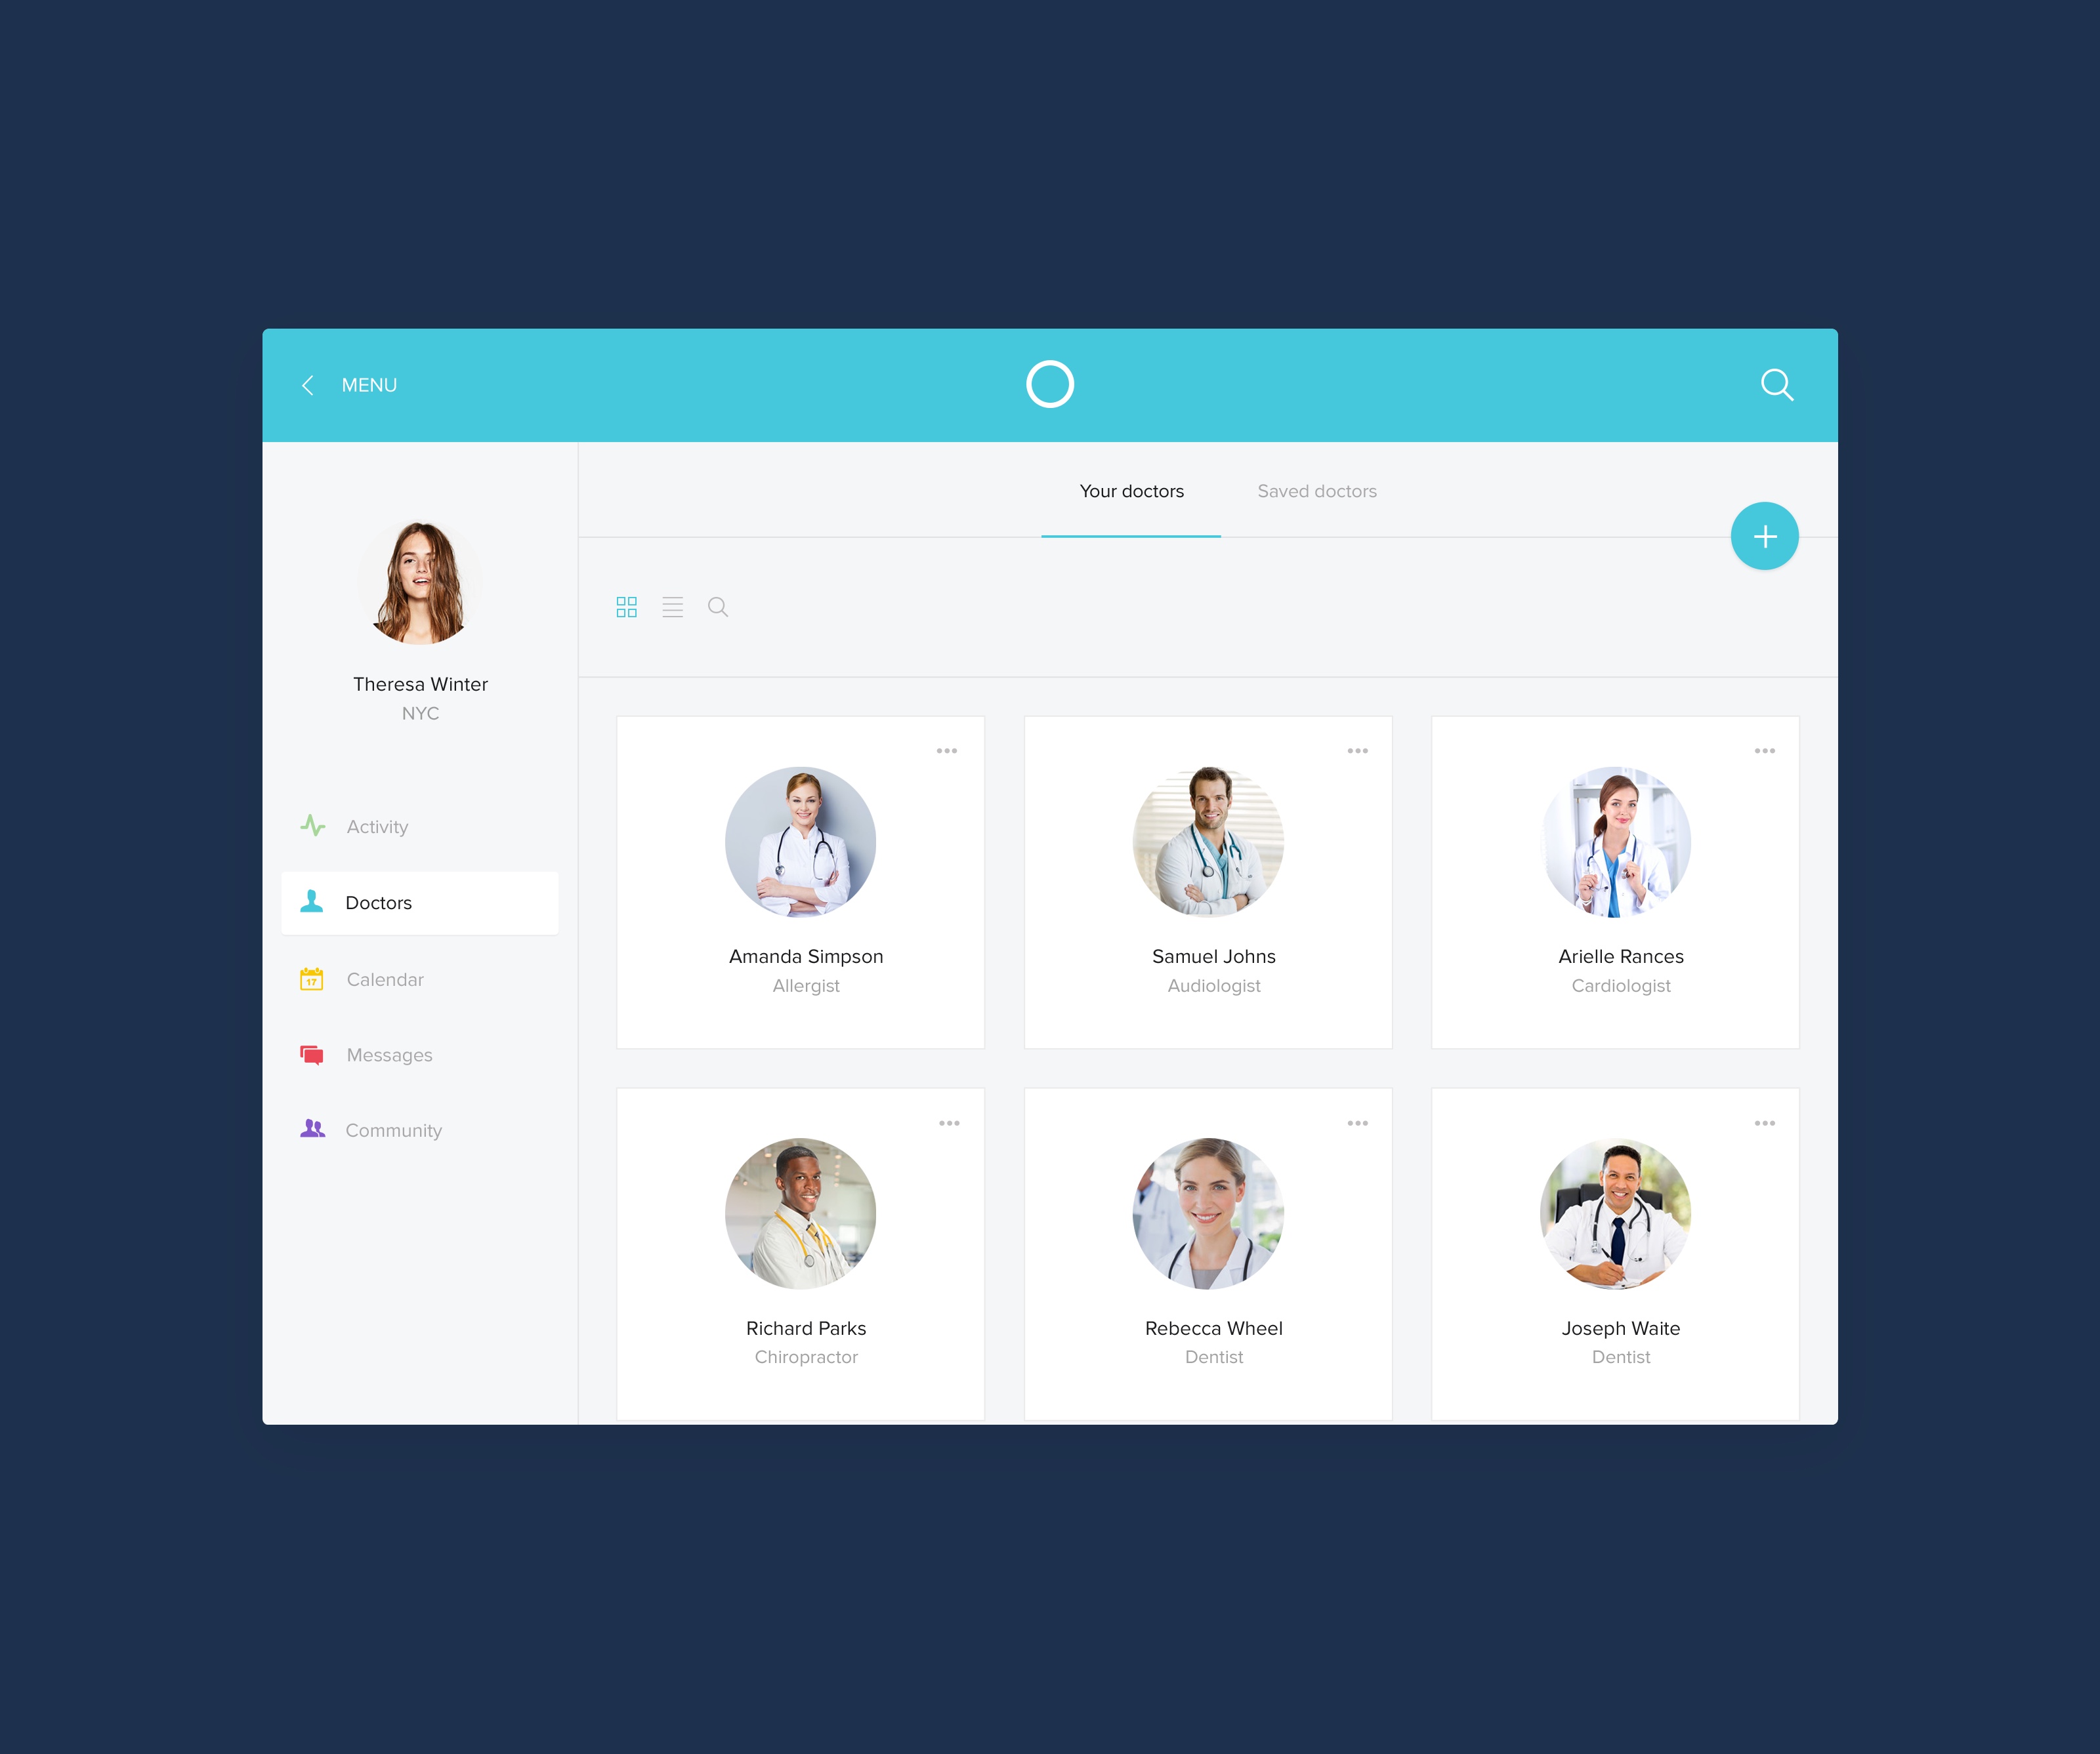Screen dimensions: 2100x1754
Task: Expand options for Richard Parks
Action: (951, 1123)
